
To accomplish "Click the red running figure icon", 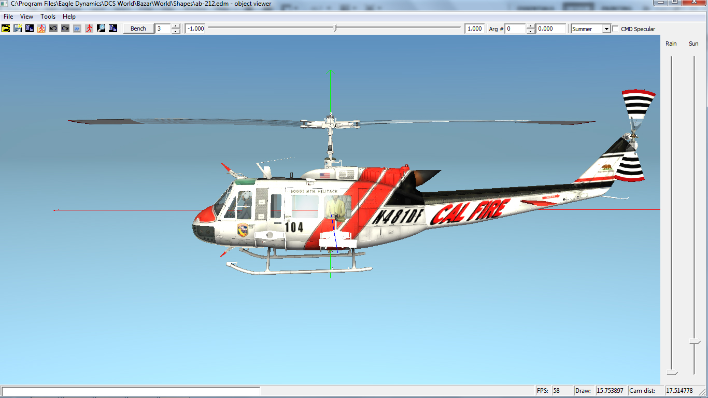I will click(x=89, y=29).
